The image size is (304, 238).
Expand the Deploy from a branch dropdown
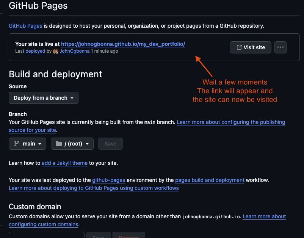click(x=44, y=98)
